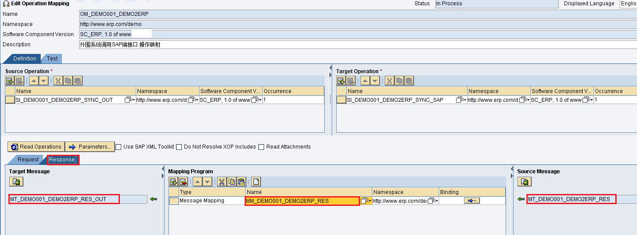Check Do Not Resolve XOP Includes
The height and width of the screenshot is (235, 637).
[x=179, y=147]
